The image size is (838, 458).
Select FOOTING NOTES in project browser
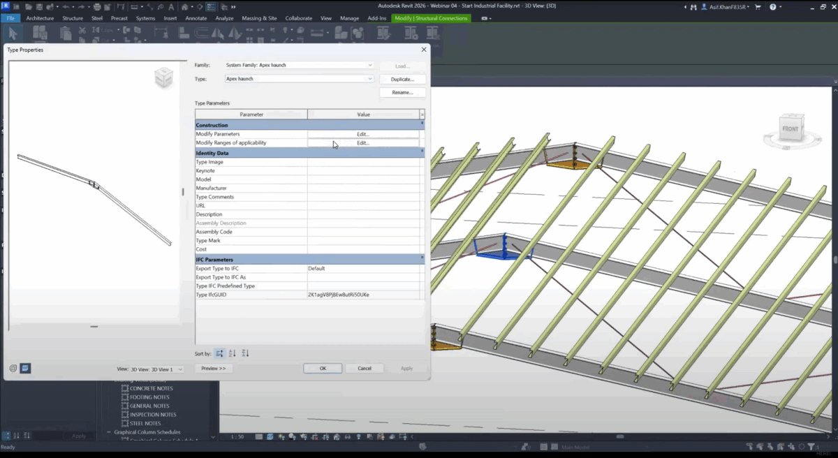pyautogui.click(x=149, y=397)
